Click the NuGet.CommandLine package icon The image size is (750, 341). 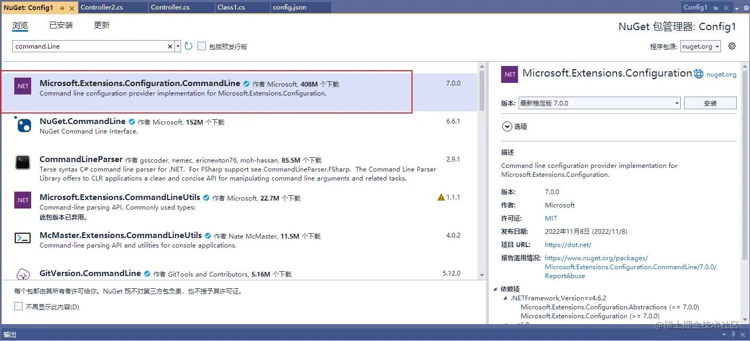[23, 124]
